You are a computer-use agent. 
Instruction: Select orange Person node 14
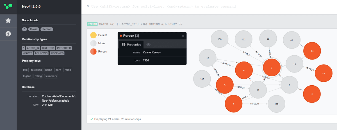[x=312, y=51]
